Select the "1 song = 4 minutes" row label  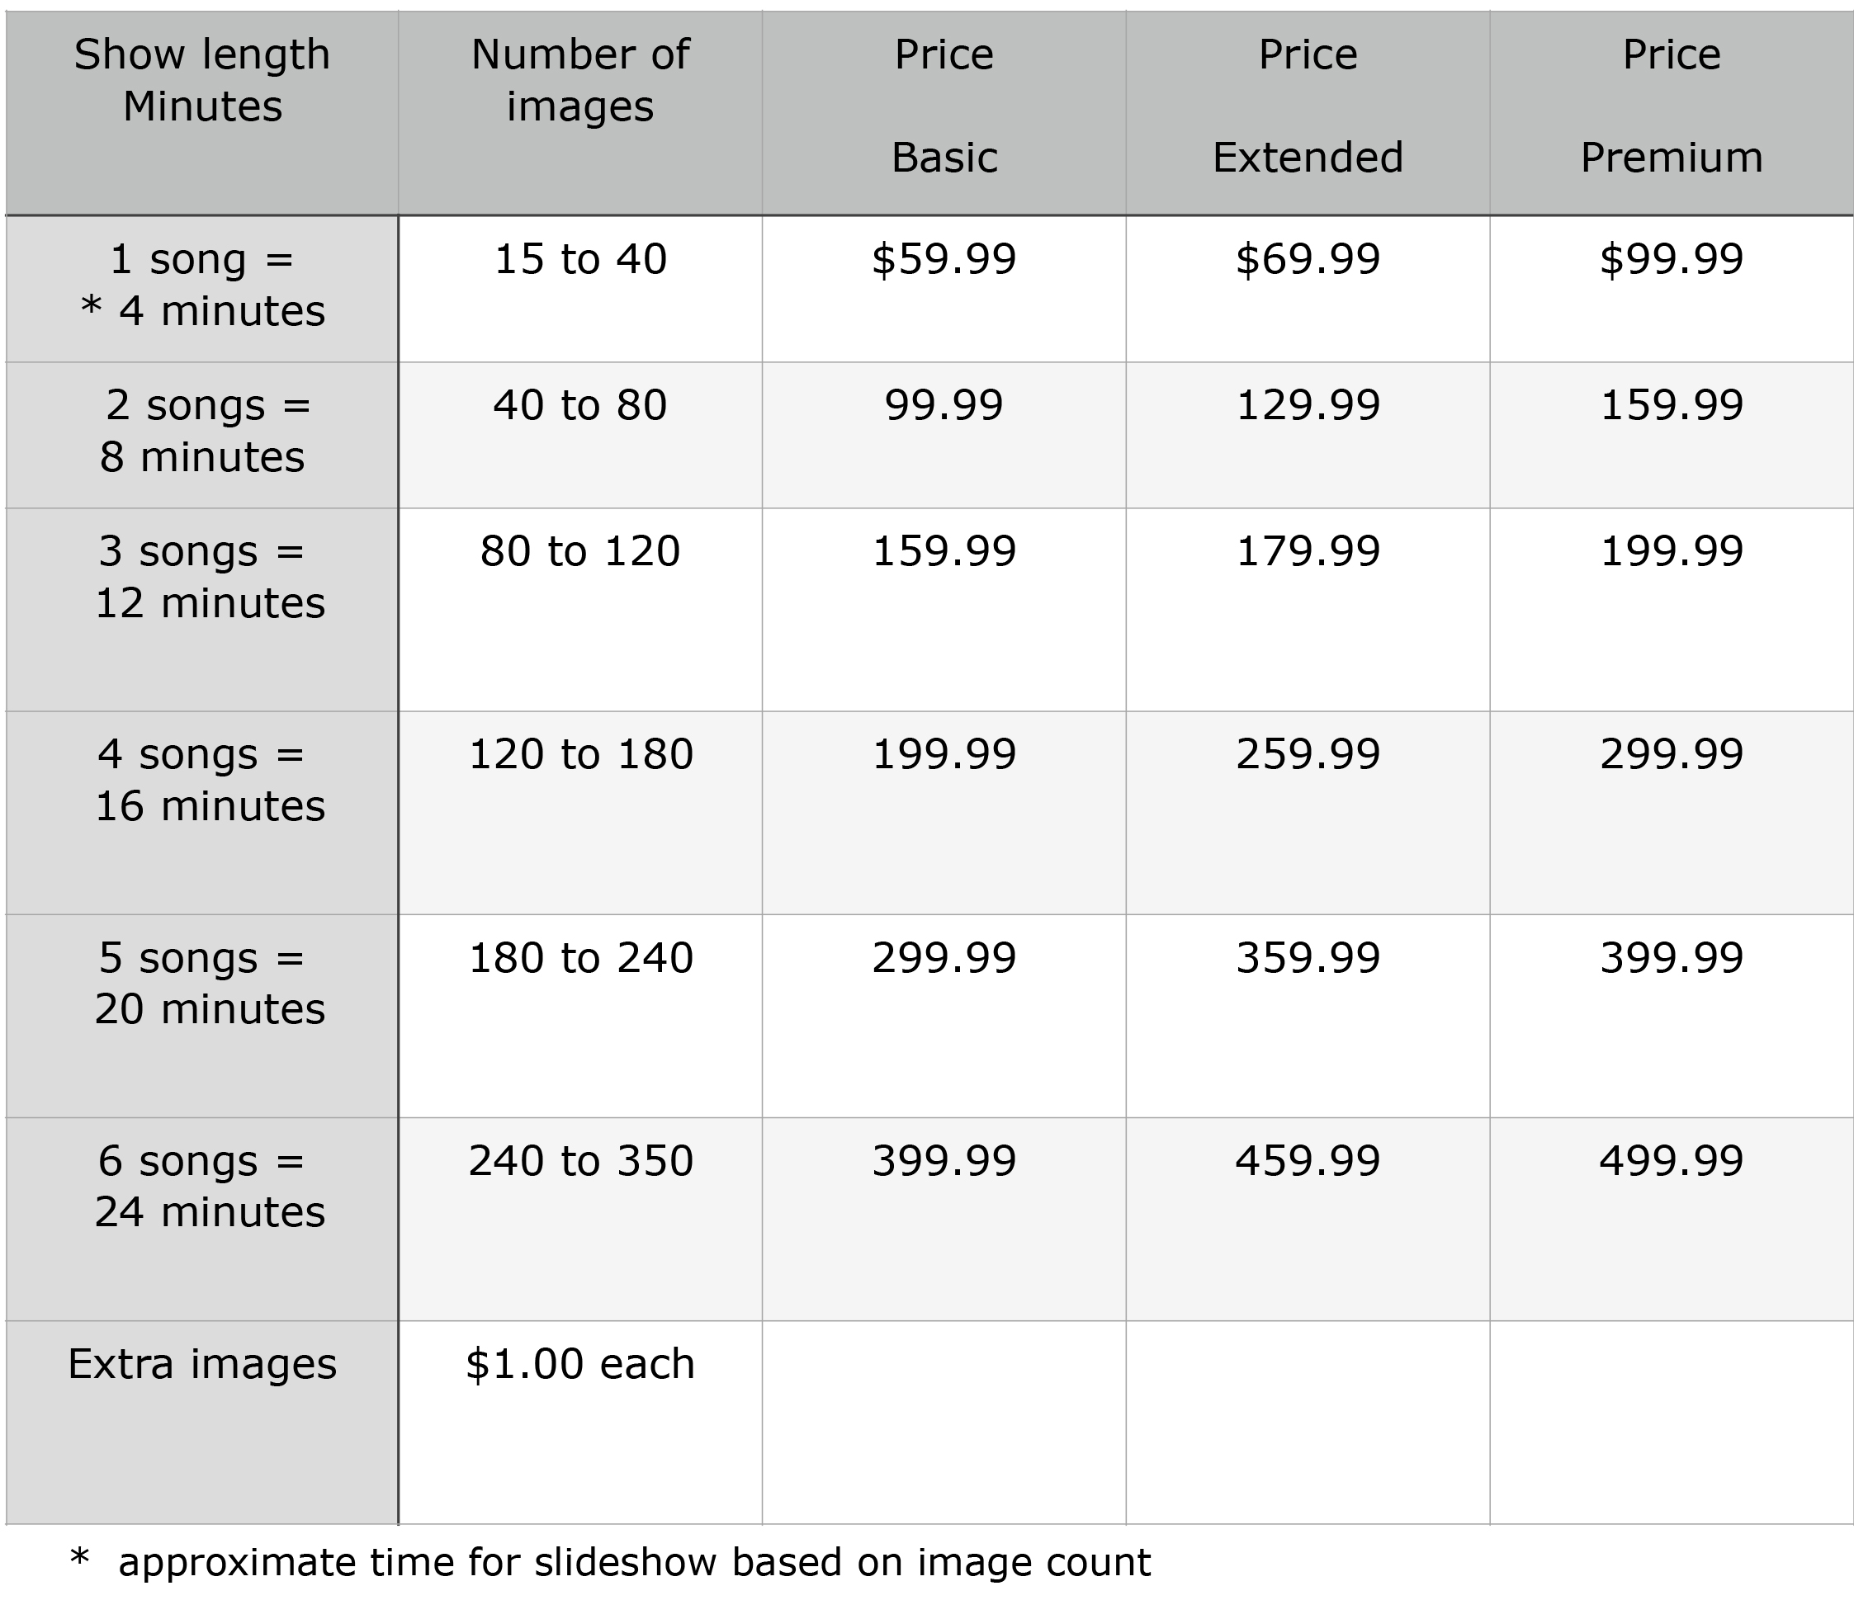[202, 286]
